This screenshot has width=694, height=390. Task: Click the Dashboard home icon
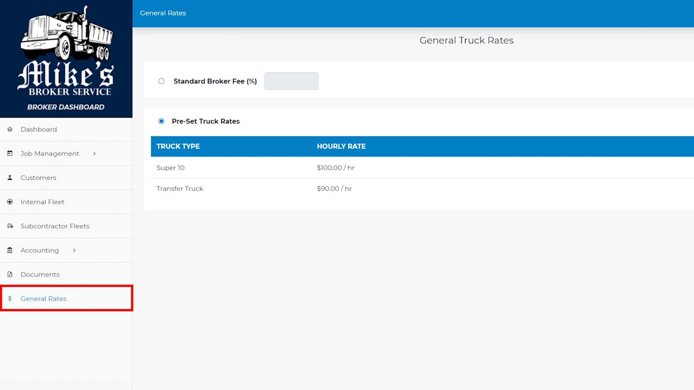[x=9, y=129]
